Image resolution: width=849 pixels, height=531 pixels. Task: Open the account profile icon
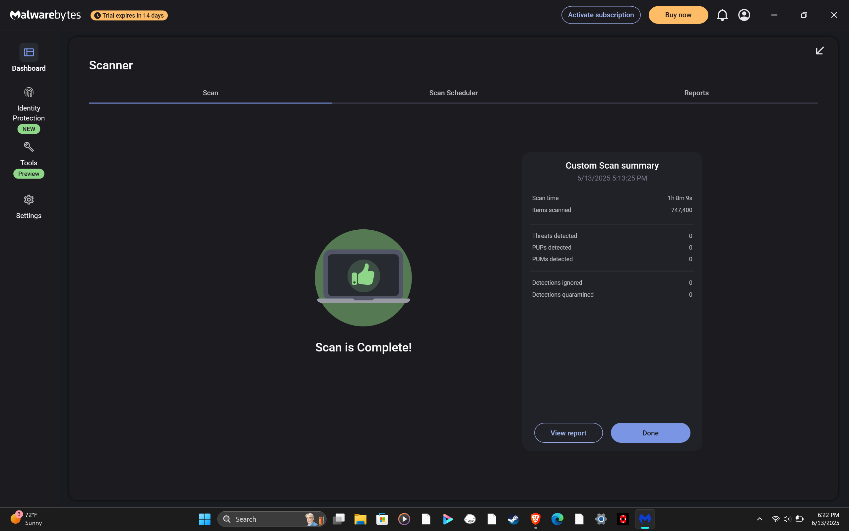[x=744, y=15]
